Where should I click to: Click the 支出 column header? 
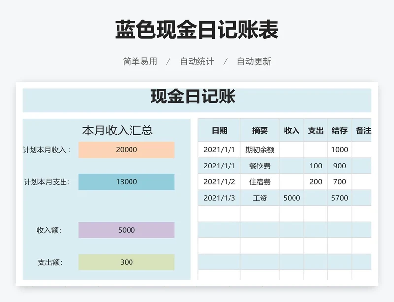316,131
